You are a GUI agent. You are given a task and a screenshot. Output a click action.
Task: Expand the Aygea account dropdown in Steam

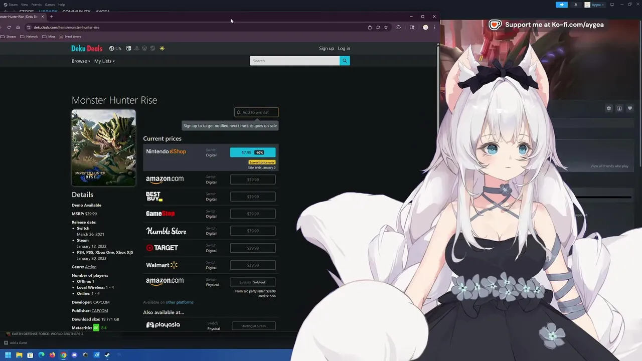tap(594, 5)
